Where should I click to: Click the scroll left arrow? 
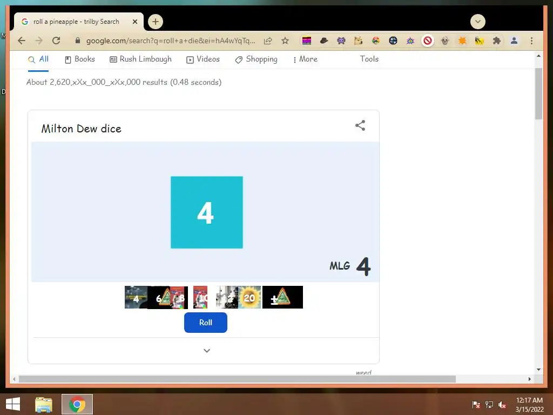tap(14, 379)
